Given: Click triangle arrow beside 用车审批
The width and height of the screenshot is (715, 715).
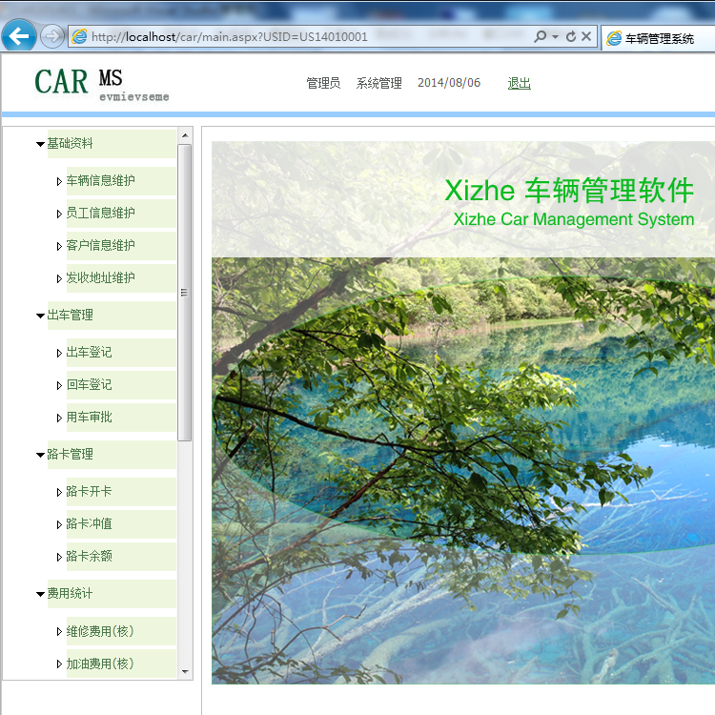Looking at the screenshot, I should click(x=59, y=418).
